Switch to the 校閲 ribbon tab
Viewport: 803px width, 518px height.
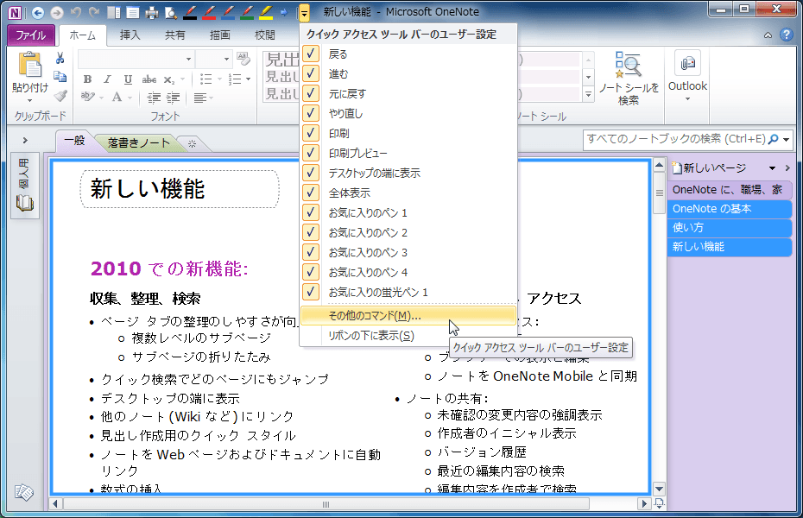265,35
